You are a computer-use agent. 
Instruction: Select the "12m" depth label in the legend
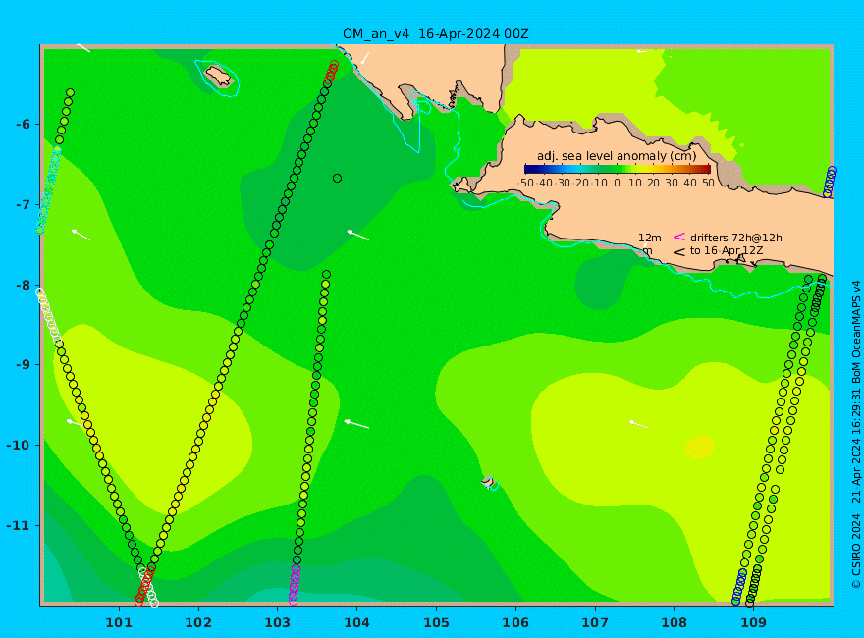coord(650,238)
